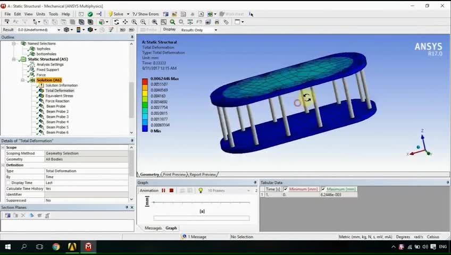Viewport: 451px width, 255px height.
Task: Click the green checkmark toolbar icon
Action: pyautogui.click(x=90, y=14)
